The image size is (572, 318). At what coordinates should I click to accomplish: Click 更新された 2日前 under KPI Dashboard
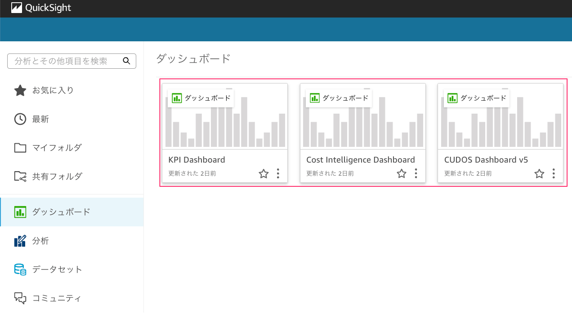coord(192,173)
